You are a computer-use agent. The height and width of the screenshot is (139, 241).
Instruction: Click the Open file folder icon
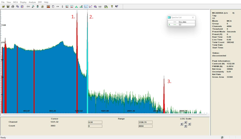point(3,6)
